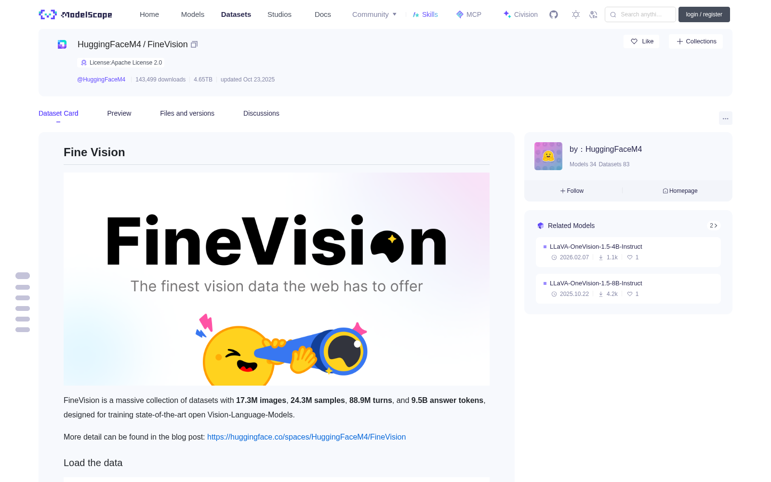Click the @HuggingFaceM4 author link

pos(101,80)
